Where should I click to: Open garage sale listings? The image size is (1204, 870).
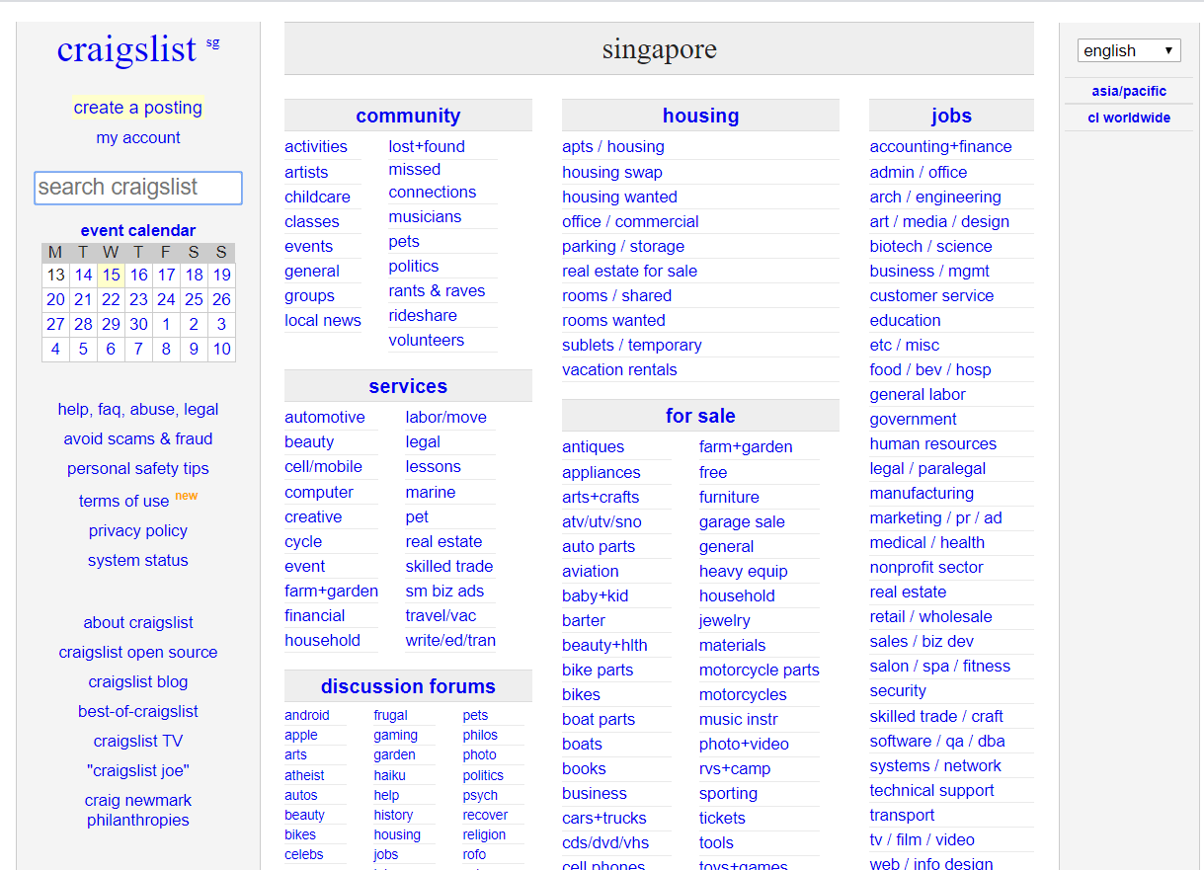(x=742, y=521)
